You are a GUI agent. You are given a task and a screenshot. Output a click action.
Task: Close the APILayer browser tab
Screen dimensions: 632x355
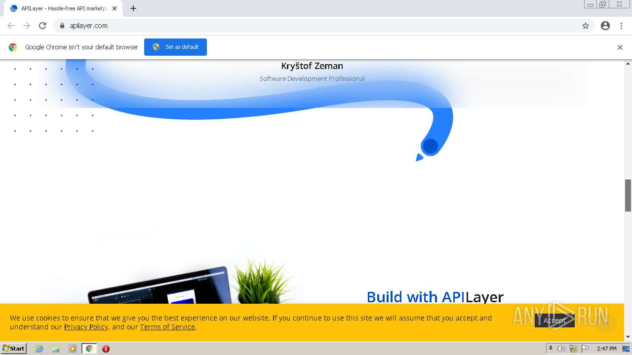pos(115,8)
